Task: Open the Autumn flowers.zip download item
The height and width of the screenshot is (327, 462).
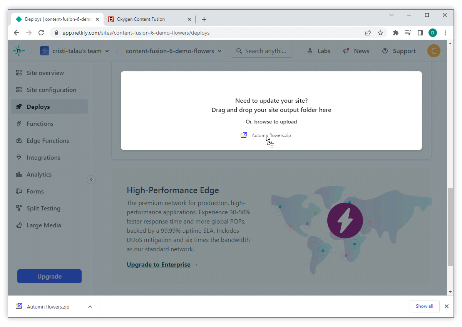Action: (x=48, y=307)
